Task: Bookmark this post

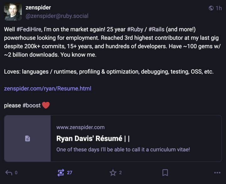Action: click(165, 172)
